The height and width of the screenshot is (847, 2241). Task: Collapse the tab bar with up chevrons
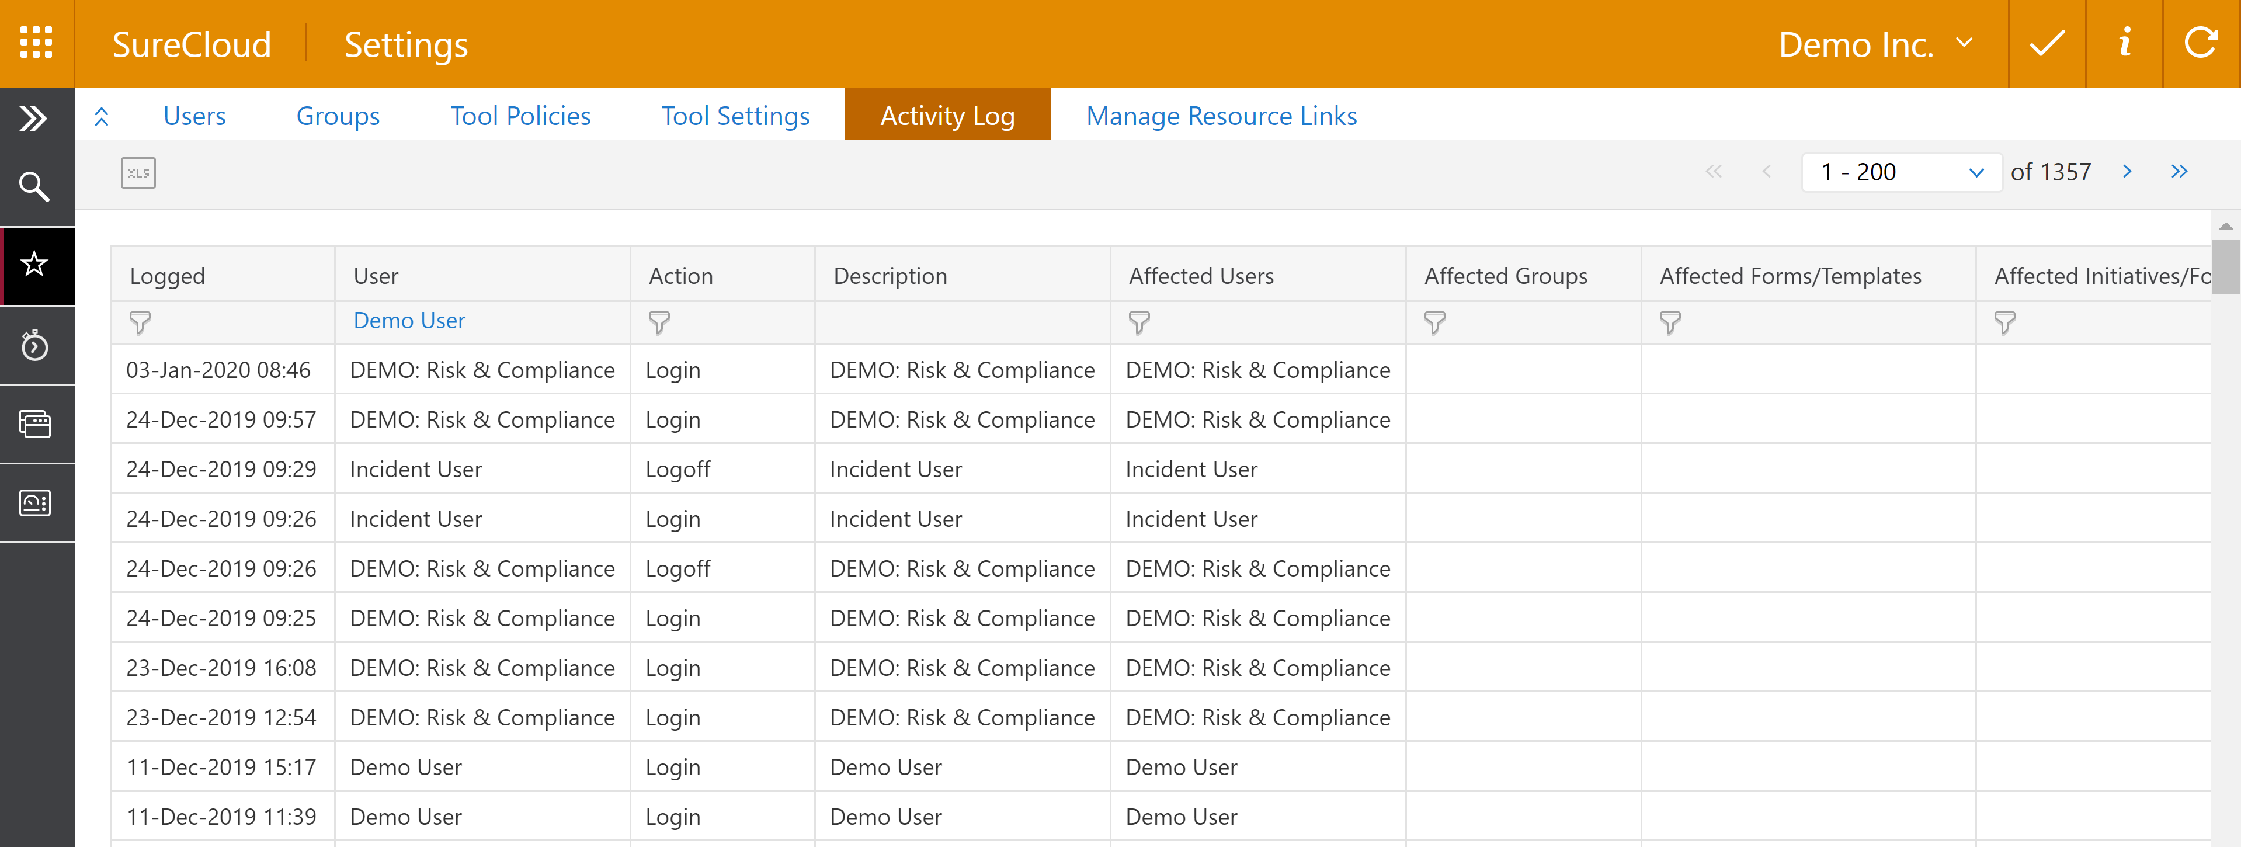(102, 117)
